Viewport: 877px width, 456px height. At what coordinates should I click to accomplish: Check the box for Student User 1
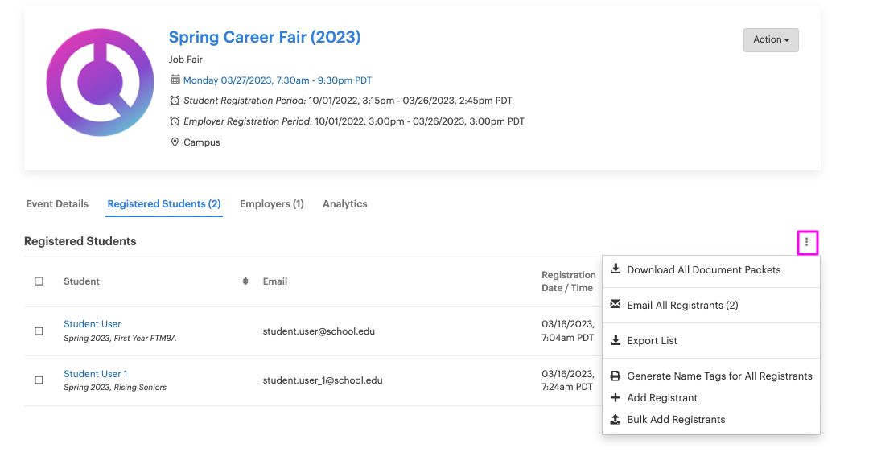point(39,380)
